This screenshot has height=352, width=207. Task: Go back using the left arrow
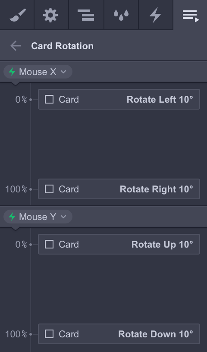pyautogui.click(x=16, y=46)
